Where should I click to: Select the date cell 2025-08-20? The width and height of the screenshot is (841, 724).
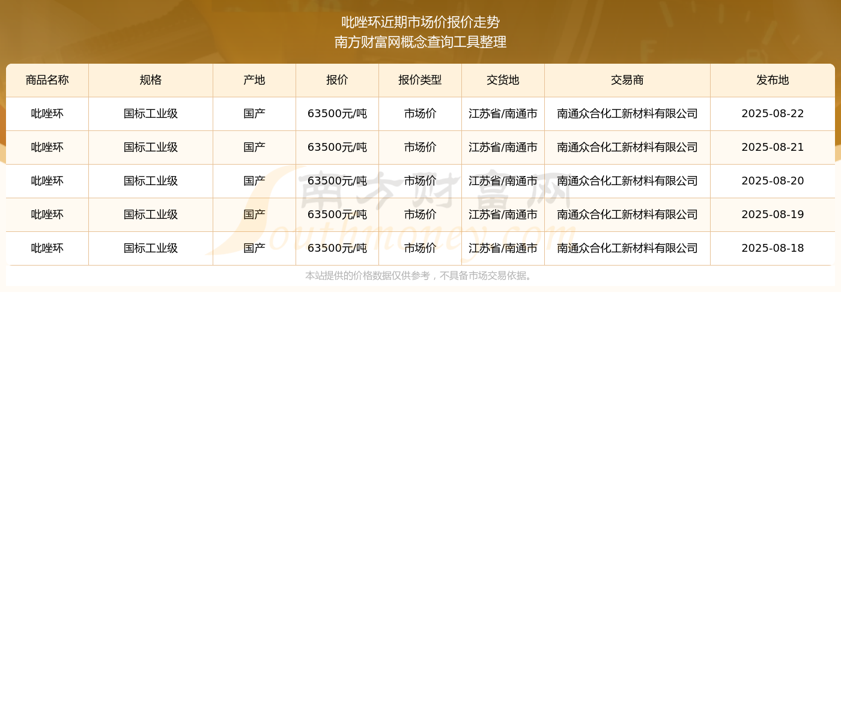[773, 181]
